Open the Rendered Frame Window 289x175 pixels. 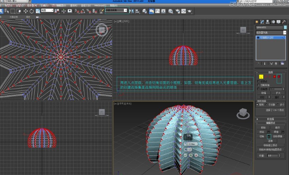pyautogui.click(x=184, y=11)
